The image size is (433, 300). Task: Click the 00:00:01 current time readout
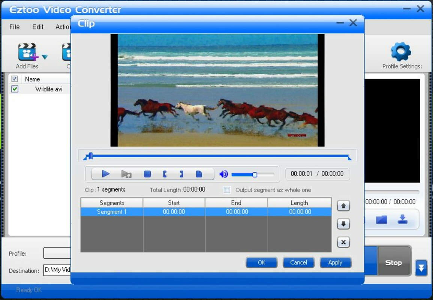pos(301,174)
